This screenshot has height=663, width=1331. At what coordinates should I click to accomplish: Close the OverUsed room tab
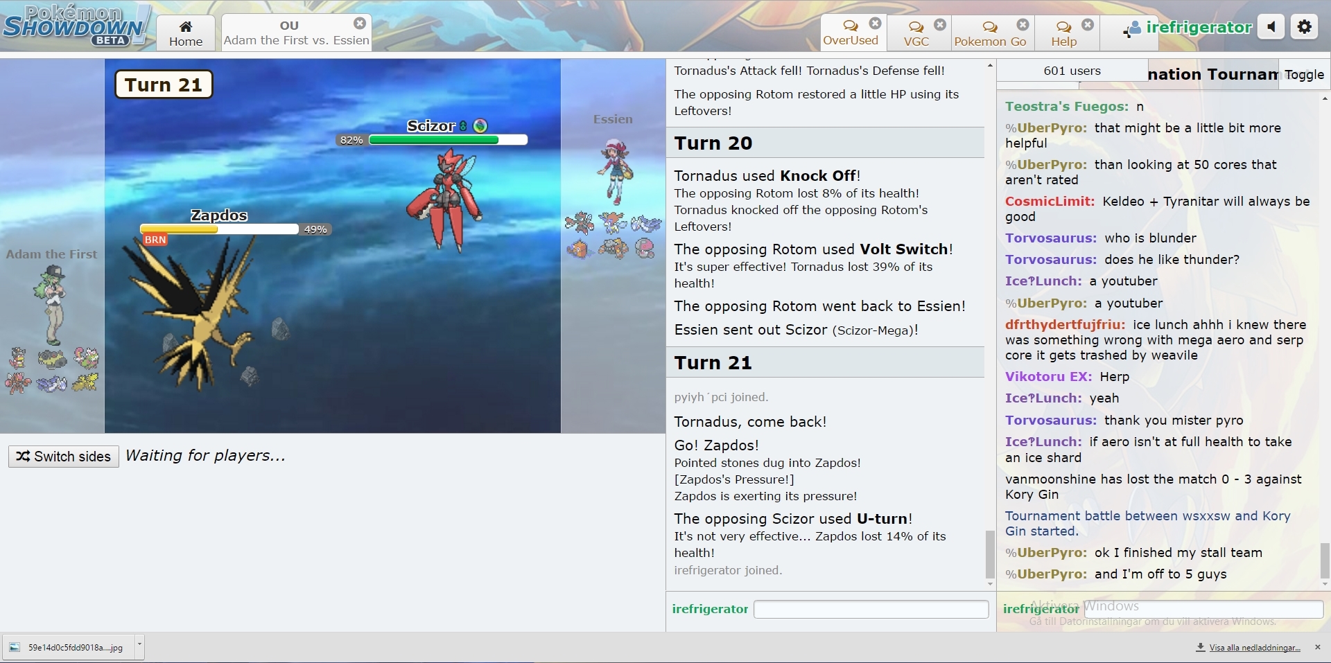[876, 23]
